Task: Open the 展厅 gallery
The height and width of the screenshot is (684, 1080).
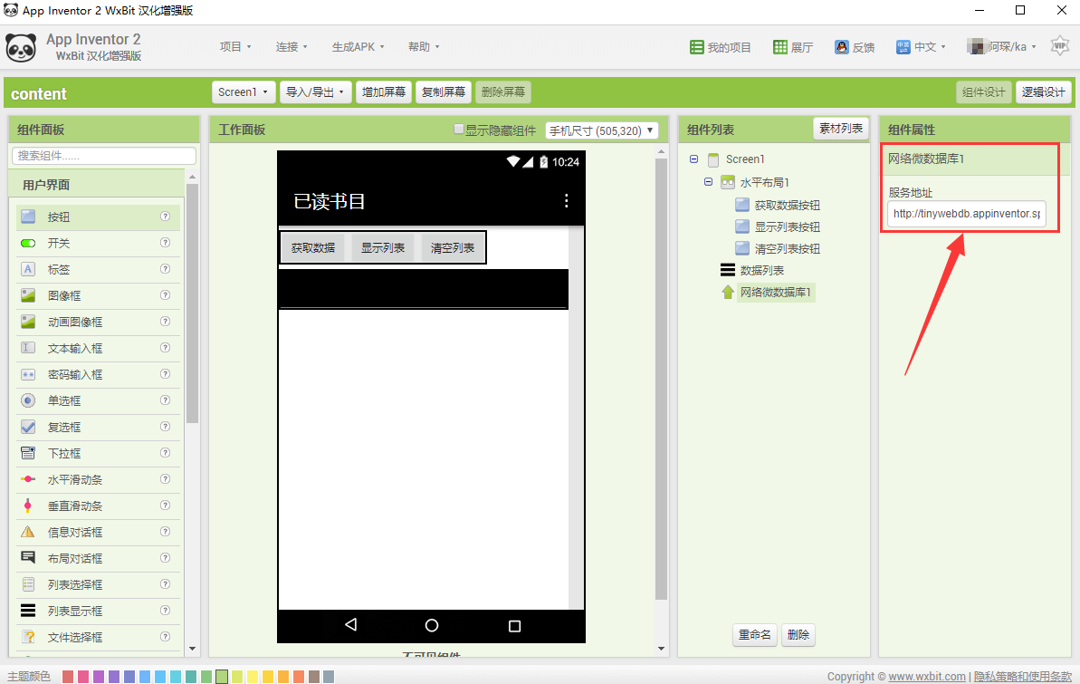Action: (x=793, y=47)
